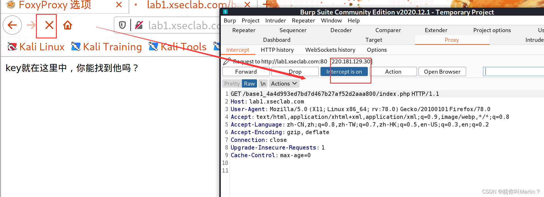This screenshot has width=544, height=197.
Task: Open proxy Options sub-tab
Action: pos(377,50)
